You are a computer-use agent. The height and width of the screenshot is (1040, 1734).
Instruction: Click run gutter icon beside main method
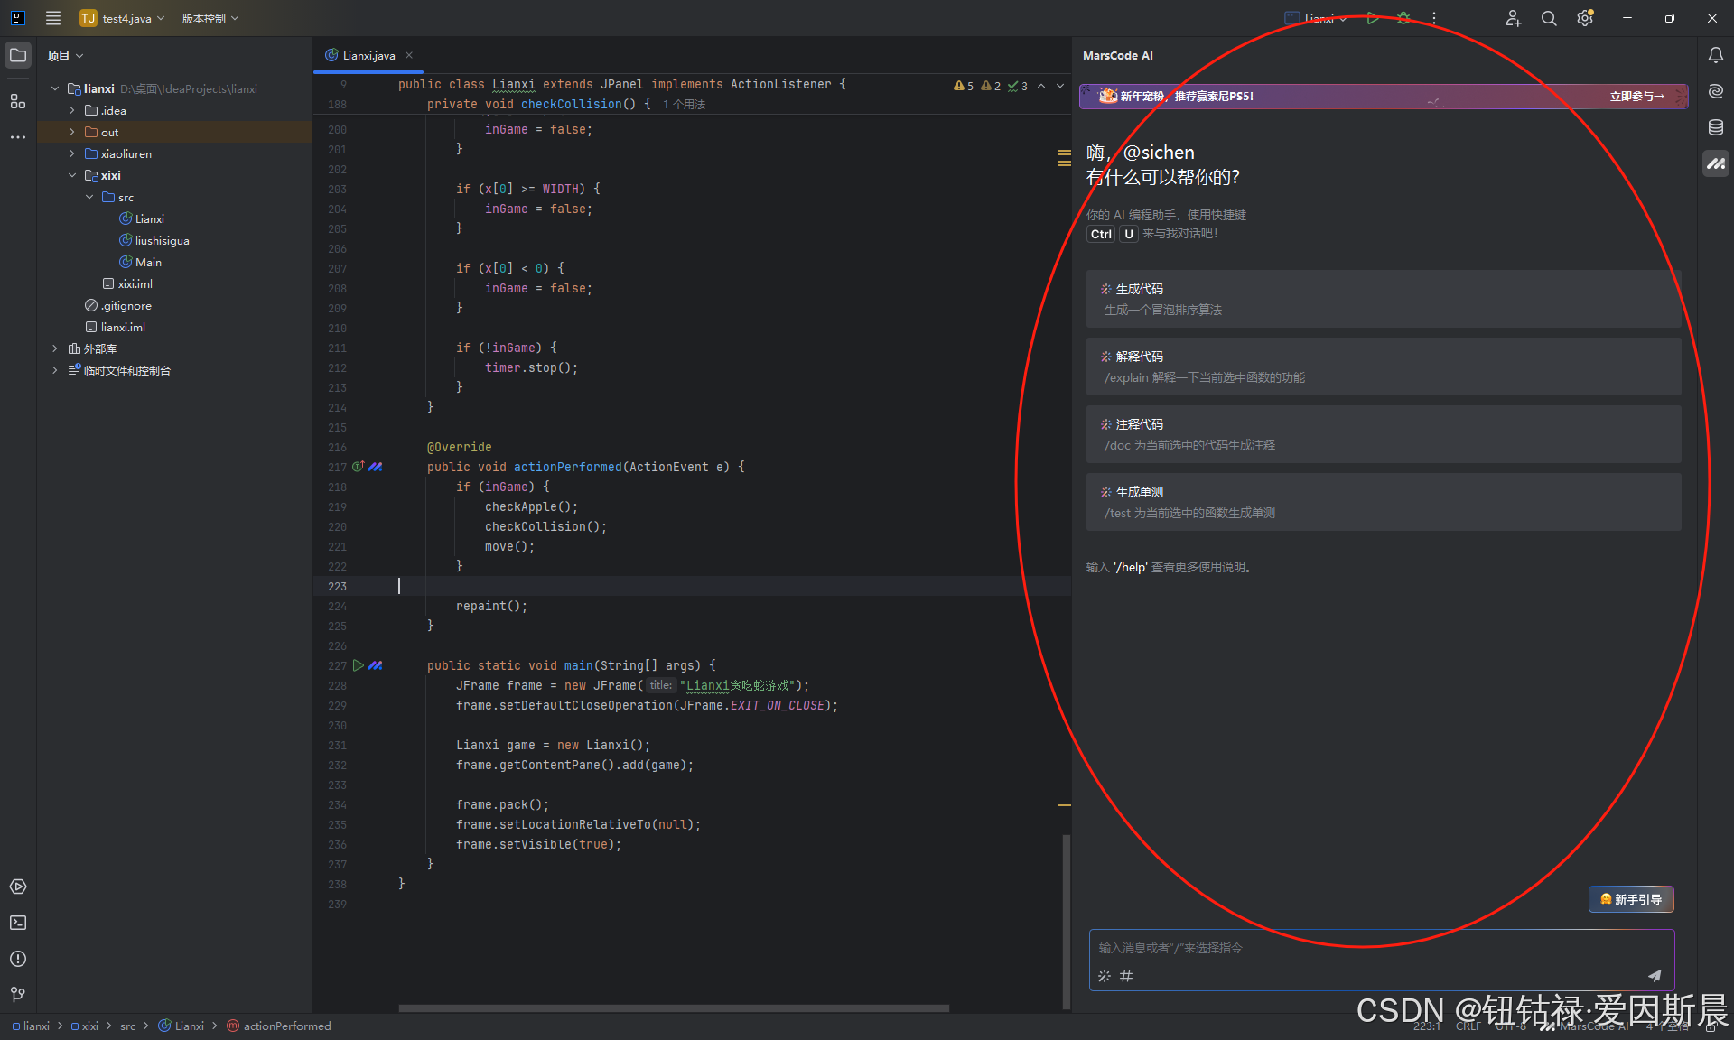coord(359,665)
